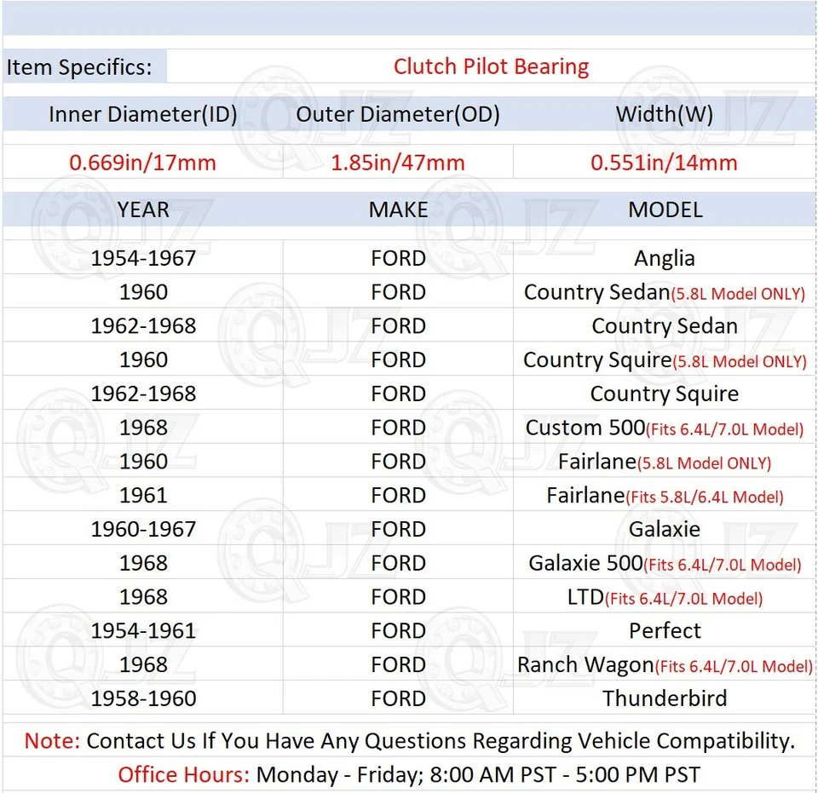818x793 pixels.
Task: Select the 'YEAR' column header
Action: click(143, 210)
